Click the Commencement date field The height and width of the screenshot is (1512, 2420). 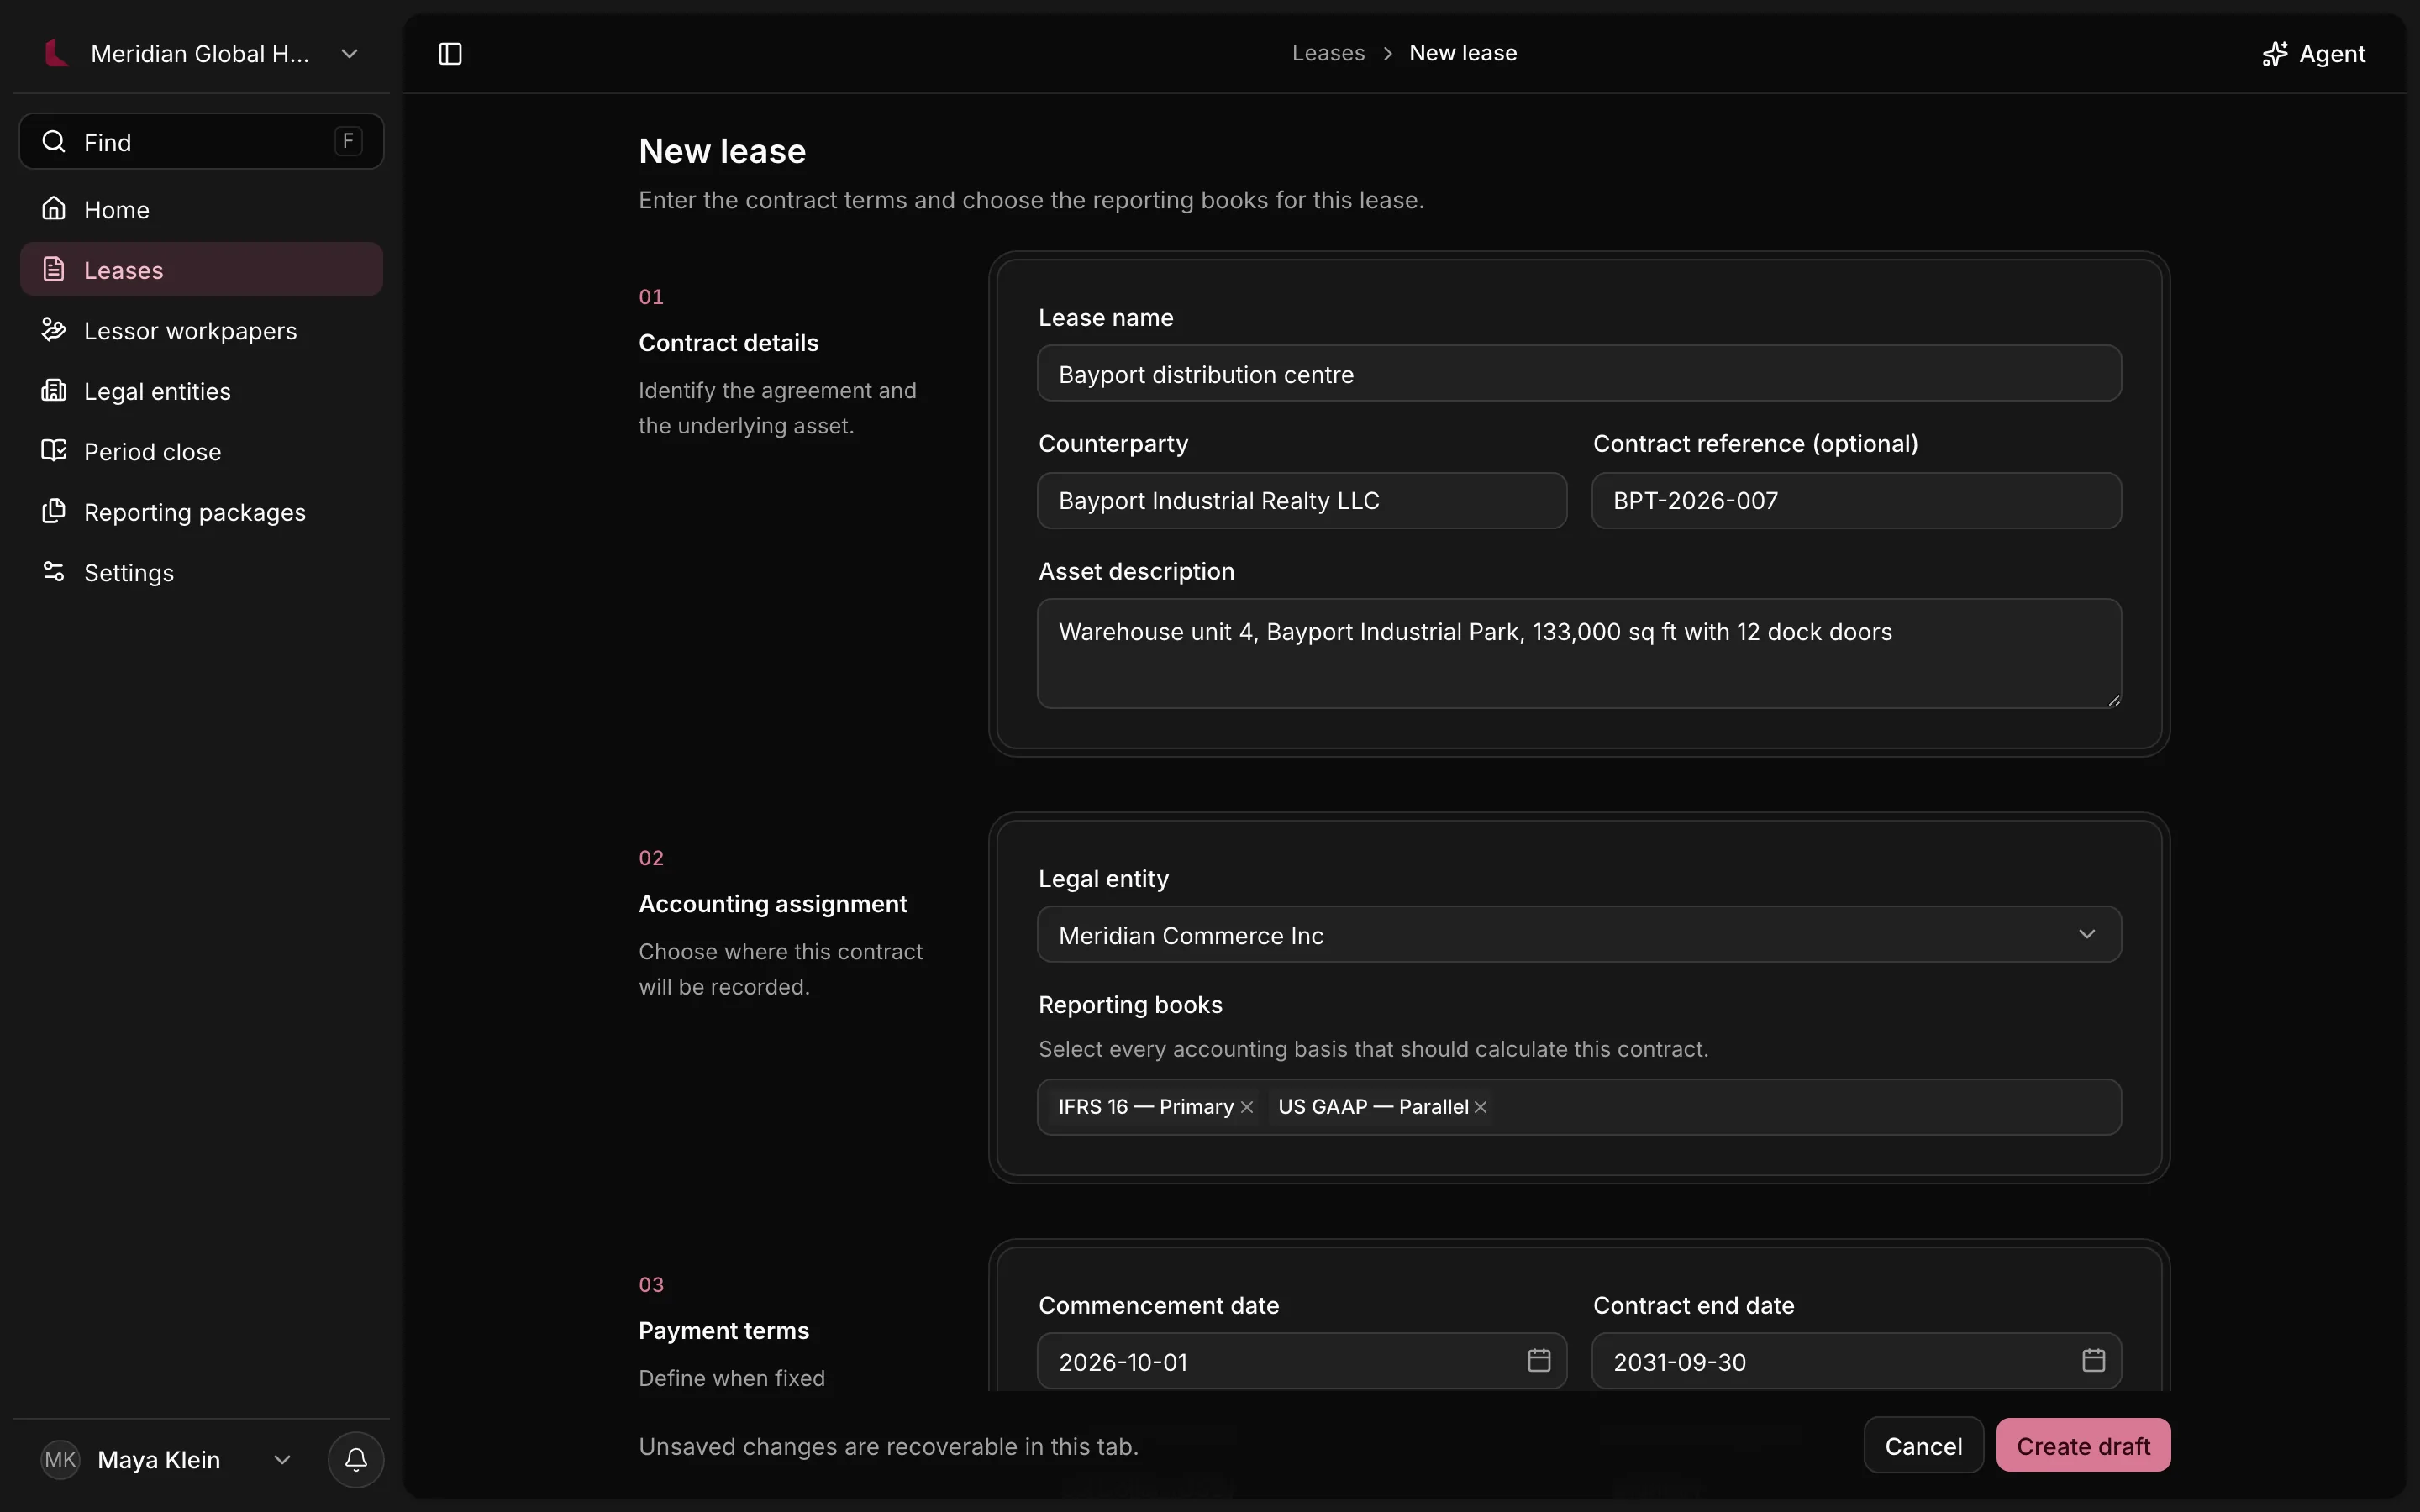tap(1302, 1361)
